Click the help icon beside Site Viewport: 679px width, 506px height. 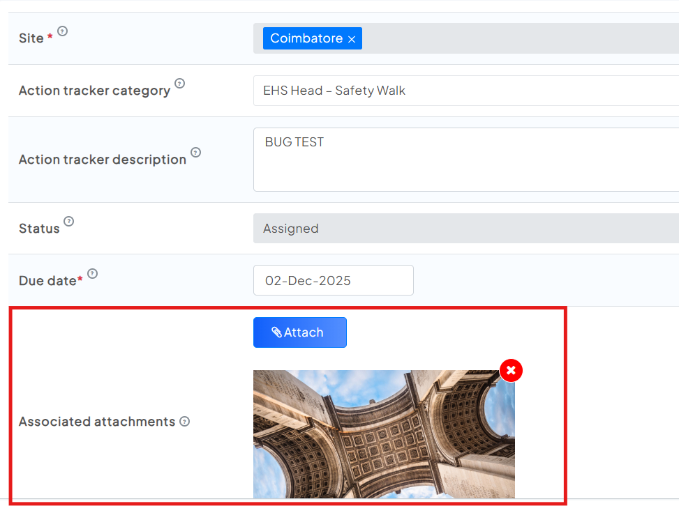click(x=63, y=31)
